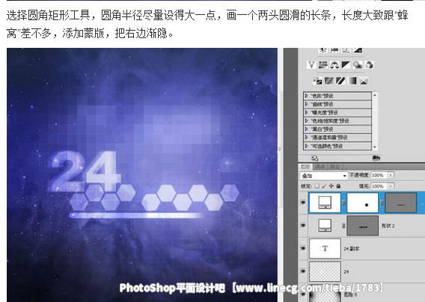Add a Black & White adjustment
This screenshot has width=425, height=302.
346,65
